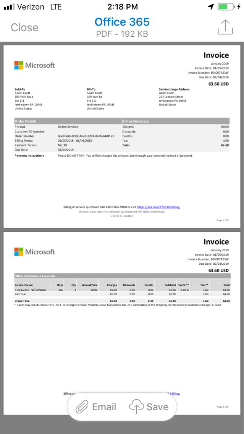Close the Office 365 PDF viewer
Screen dimensions: 244x434
click(x=24, y=28)
